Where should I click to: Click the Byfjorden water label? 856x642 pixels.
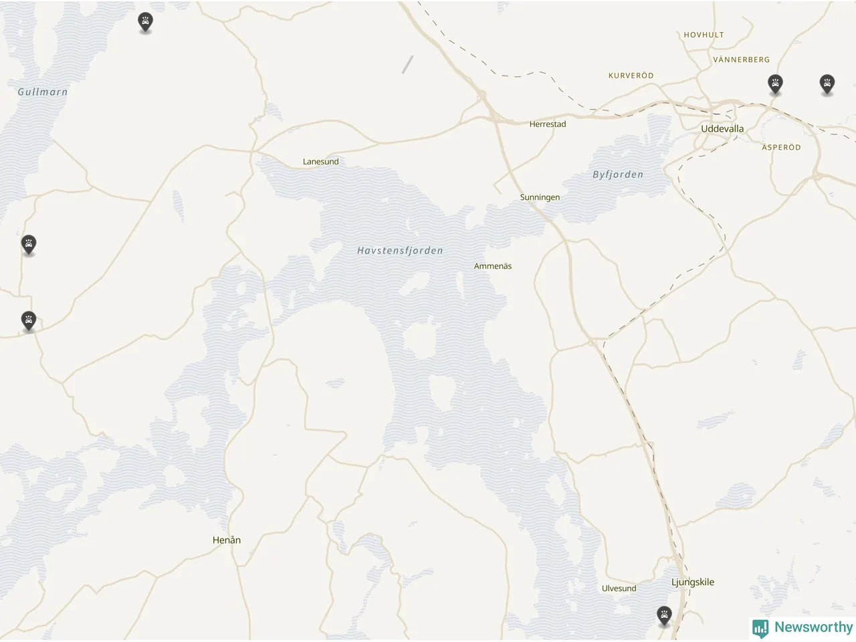[618, 175]
